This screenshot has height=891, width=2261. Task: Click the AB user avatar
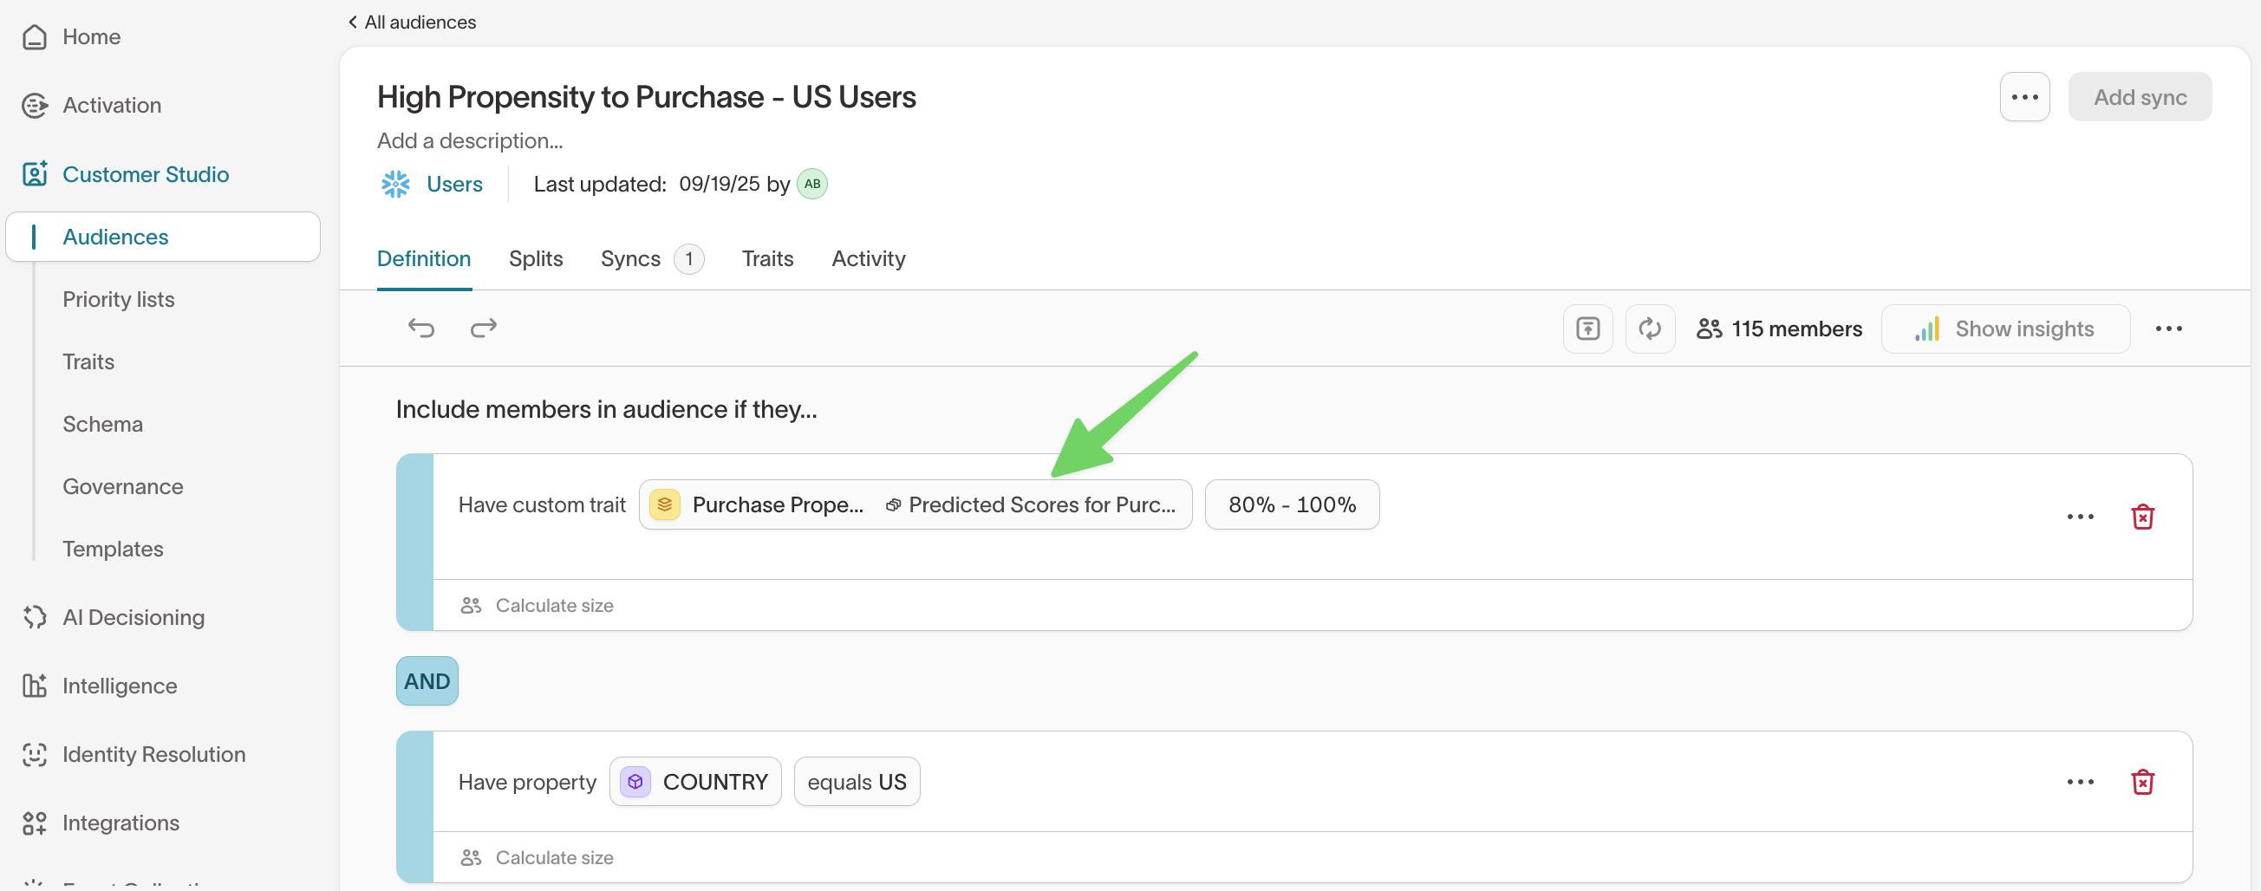(x=811, y=185)
